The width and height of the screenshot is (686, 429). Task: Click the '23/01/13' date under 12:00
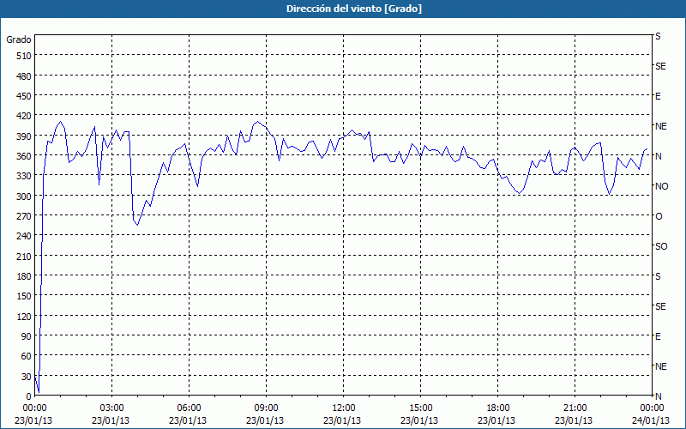[342, 420]
